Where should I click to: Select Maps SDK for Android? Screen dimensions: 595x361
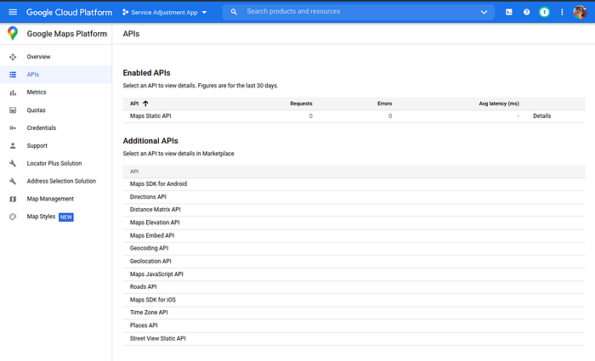pyautogui.click(x=354, y=184)
